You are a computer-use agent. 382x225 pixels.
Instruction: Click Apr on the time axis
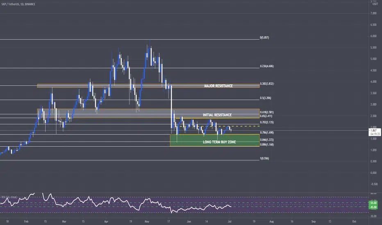point(106,222)
